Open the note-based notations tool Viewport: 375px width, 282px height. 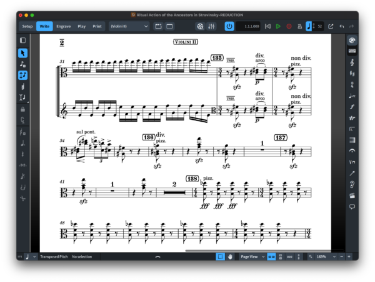point(22,132)
